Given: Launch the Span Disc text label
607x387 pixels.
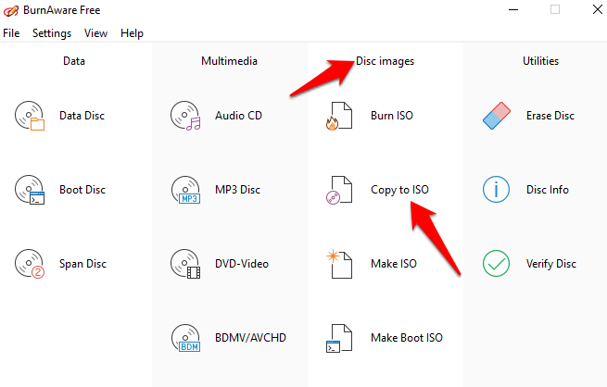Looking at the screenshot, I should tap(82, 264).
